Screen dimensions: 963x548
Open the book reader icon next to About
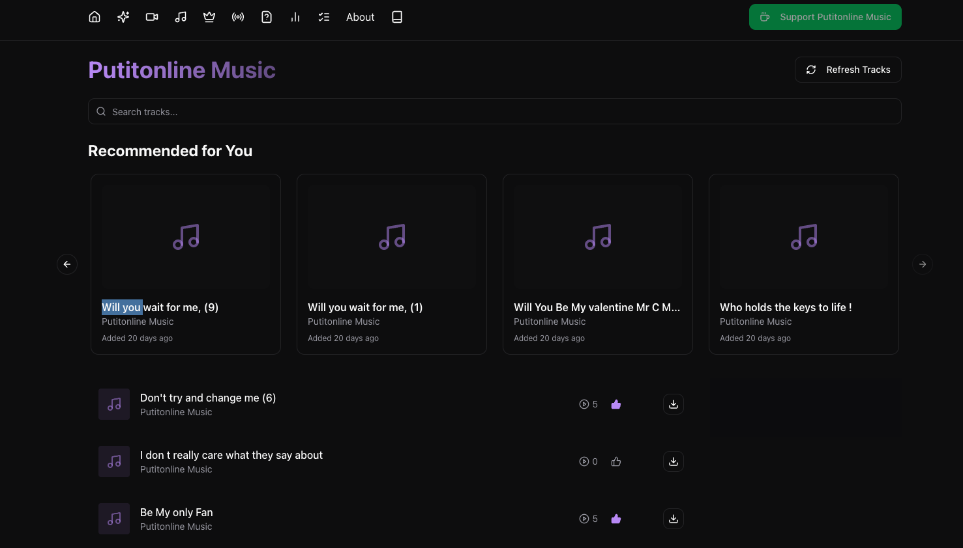[397, 17]
